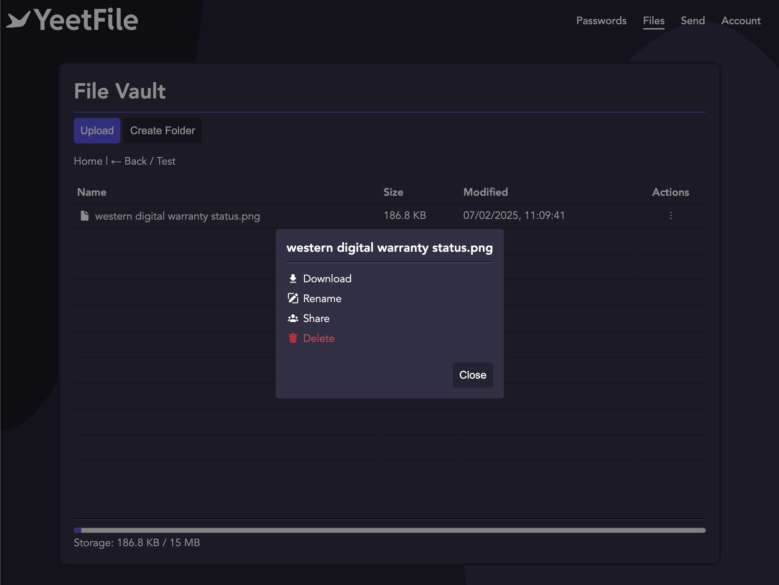Click the Name column header

click(x=91, y=192)
